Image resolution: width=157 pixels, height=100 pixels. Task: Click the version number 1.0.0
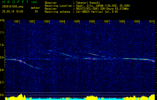pyautogui.click(x=34, y=2)
